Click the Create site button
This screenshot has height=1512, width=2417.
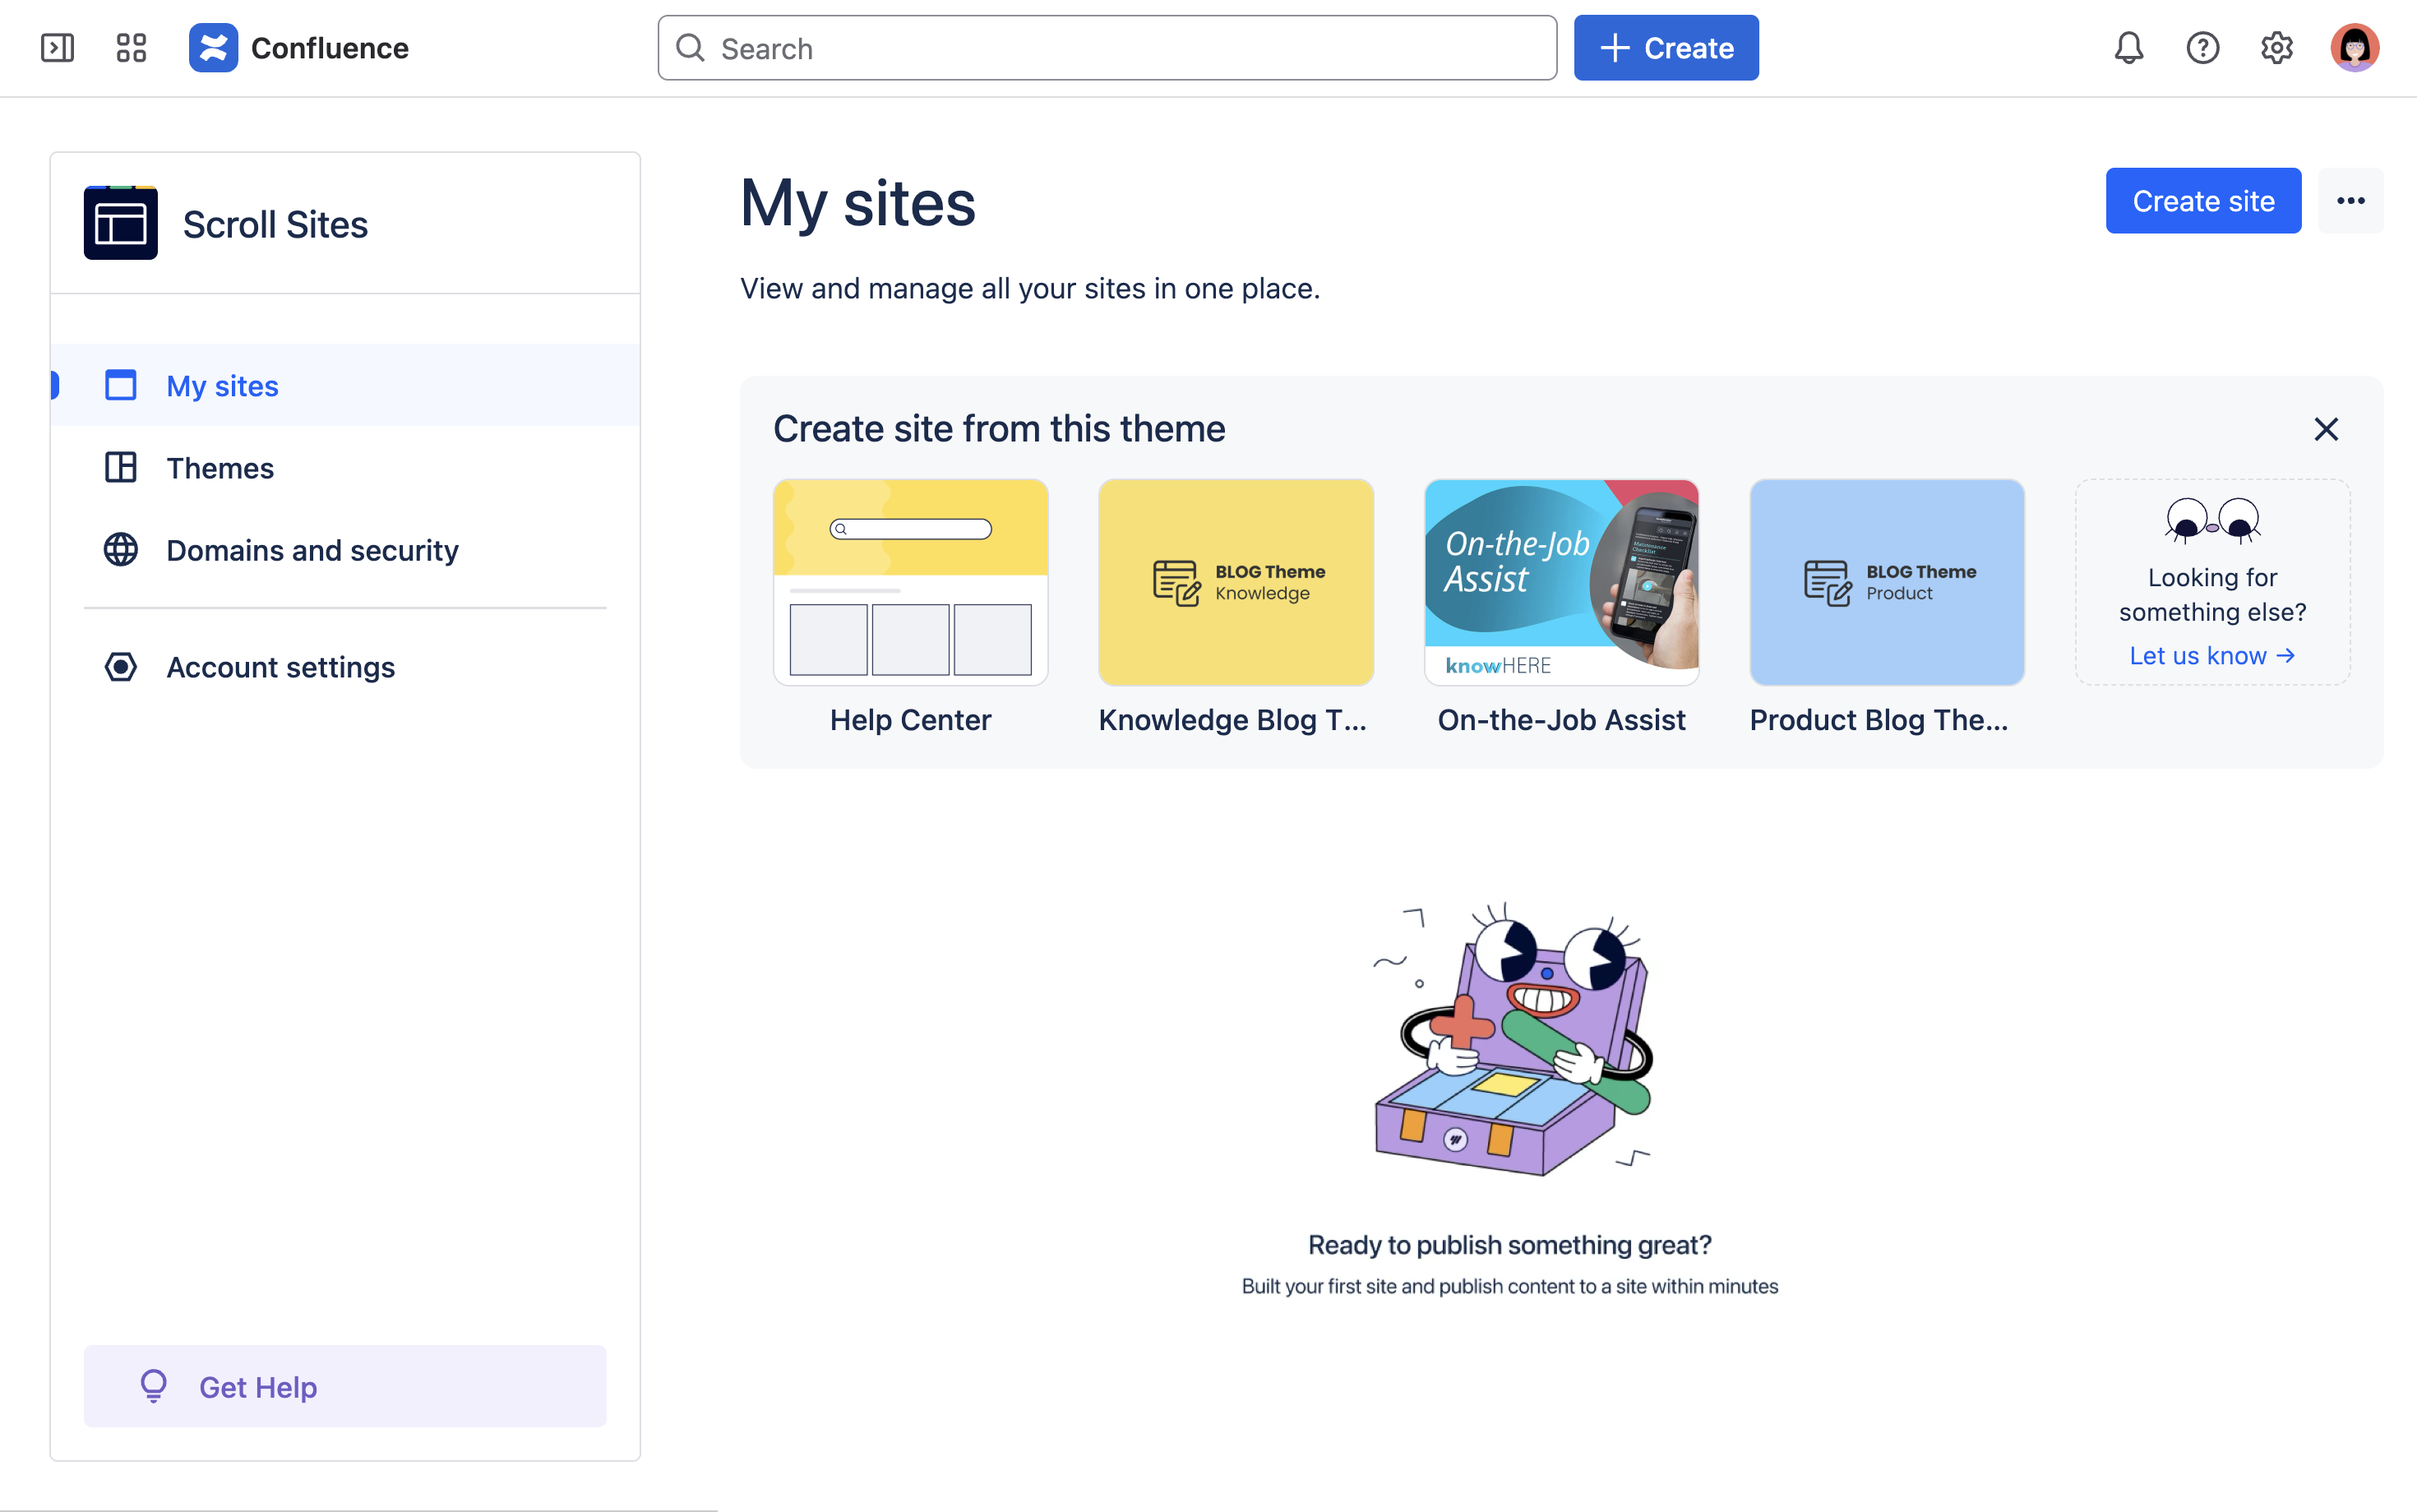2203,201
